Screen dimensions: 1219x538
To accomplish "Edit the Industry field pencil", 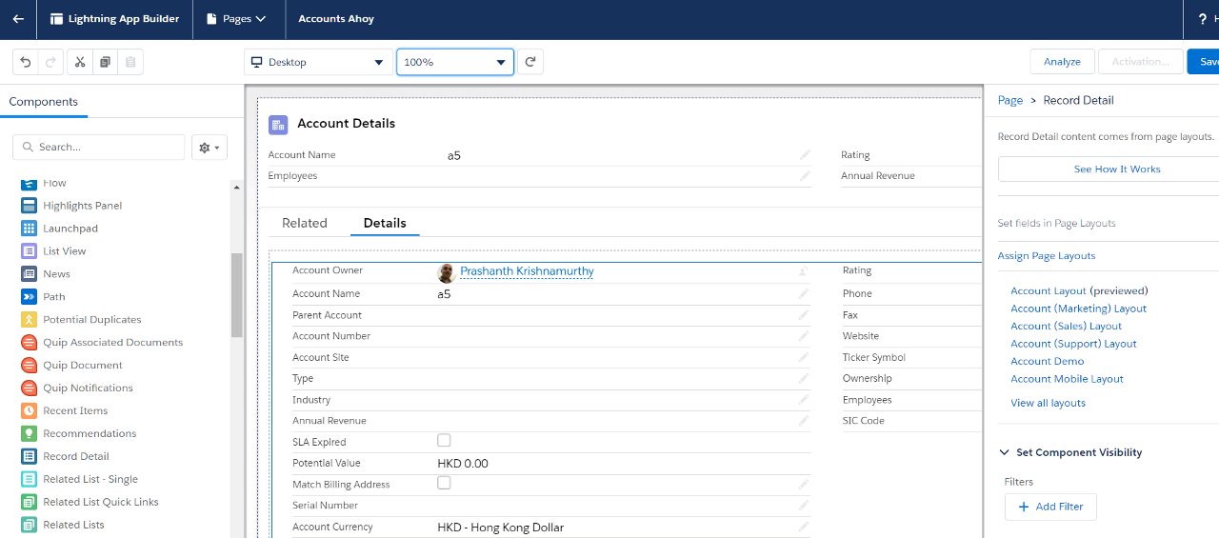I will 805,400.
